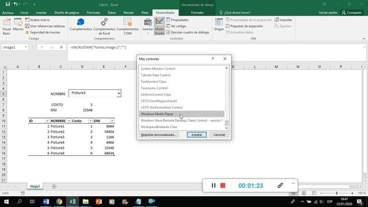
Task: Click the dialog help question mark
Action: pyautogui.click(x=213, y=59)
